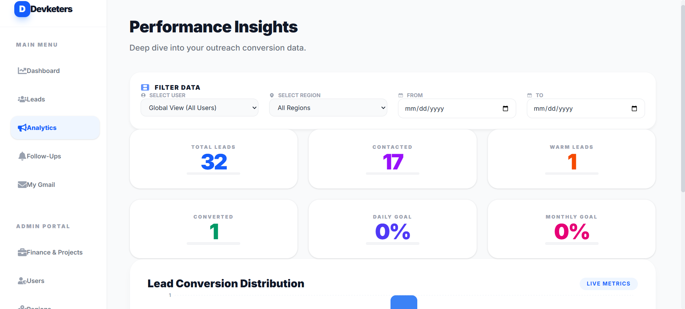Screen dimensions: 685x309
Task: Click the CONVERTED card label
Action: tap(213, 217)
